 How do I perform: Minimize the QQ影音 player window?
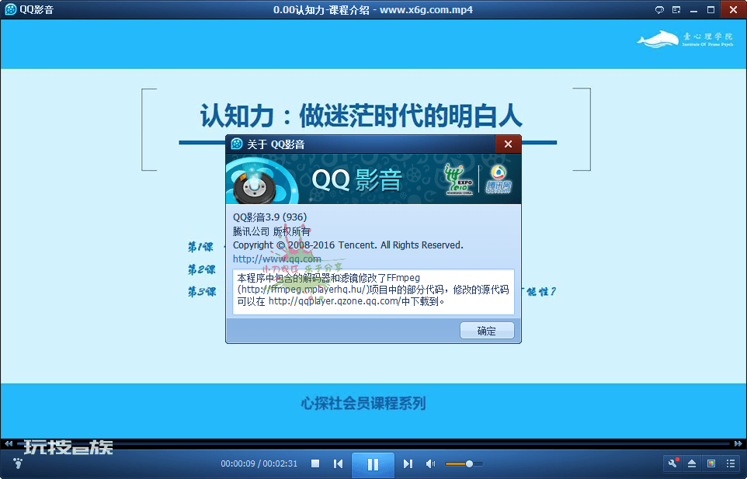693,9
